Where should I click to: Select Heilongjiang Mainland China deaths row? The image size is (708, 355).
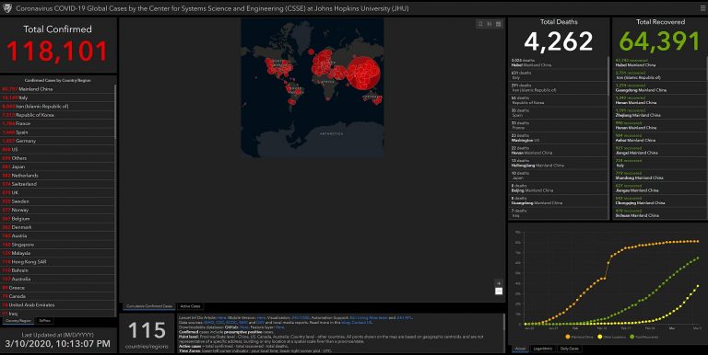558,163
